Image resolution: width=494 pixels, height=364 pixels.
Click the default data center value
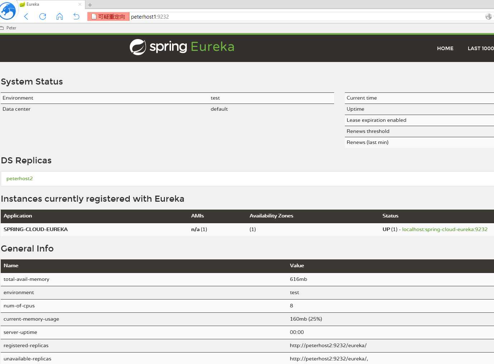tap(219, 109)
